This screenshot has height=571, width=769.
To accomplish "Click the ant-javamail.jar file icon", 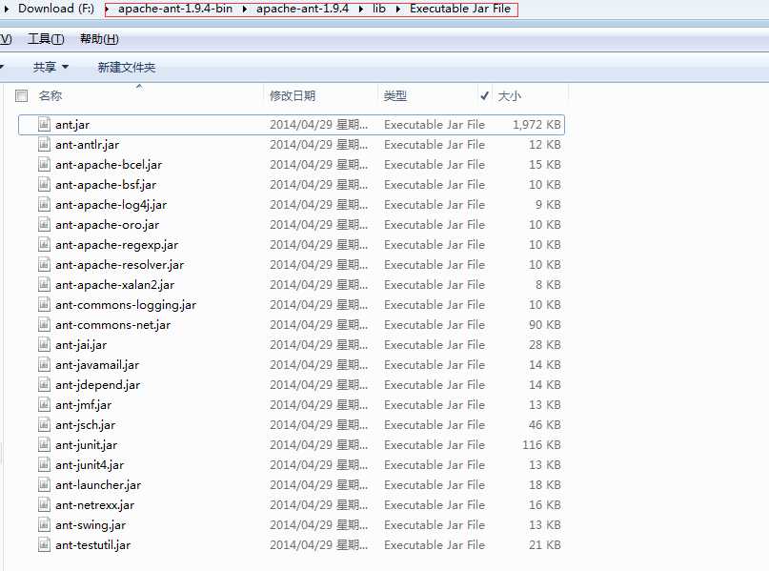I will [x=44, y=364].
